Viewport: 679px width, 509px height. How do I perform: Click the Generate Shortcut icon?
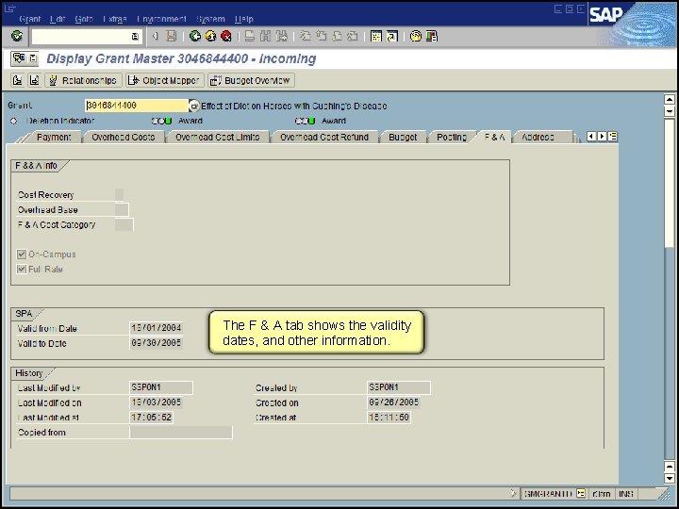tap(392, 36)
